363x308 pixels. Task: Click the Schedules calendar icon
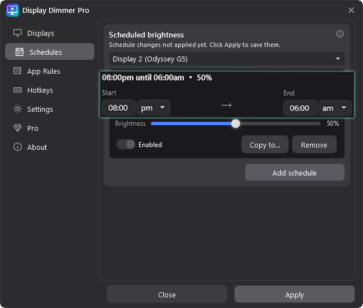pyautogui.click(x=20, y=52)
